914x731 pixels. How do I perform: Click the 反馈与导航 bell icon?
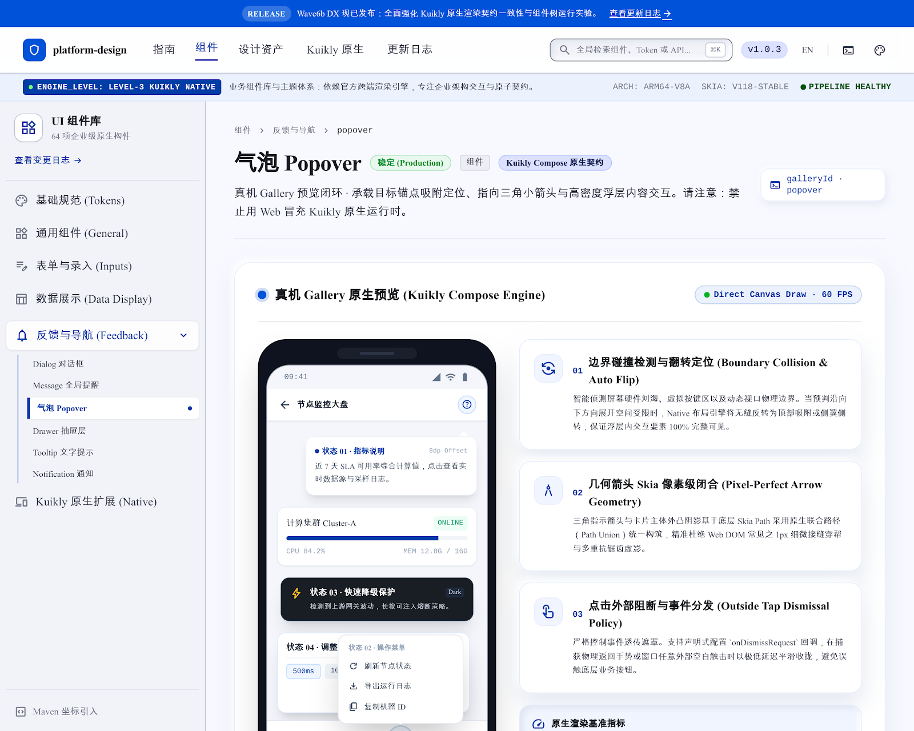22,335
